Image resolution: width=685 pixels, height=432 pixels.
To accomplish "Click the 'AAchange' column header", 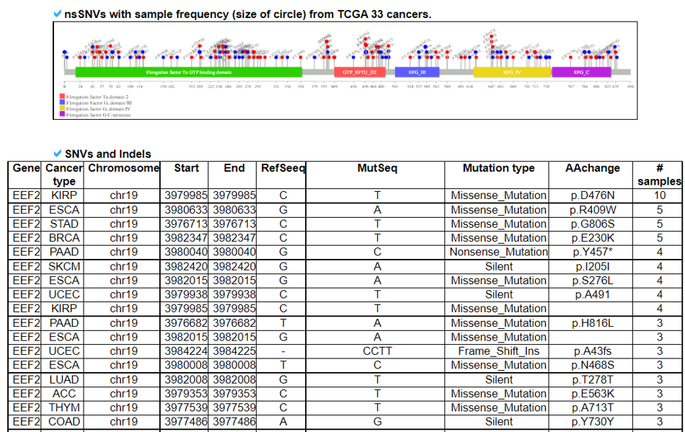I will [593, 168].
